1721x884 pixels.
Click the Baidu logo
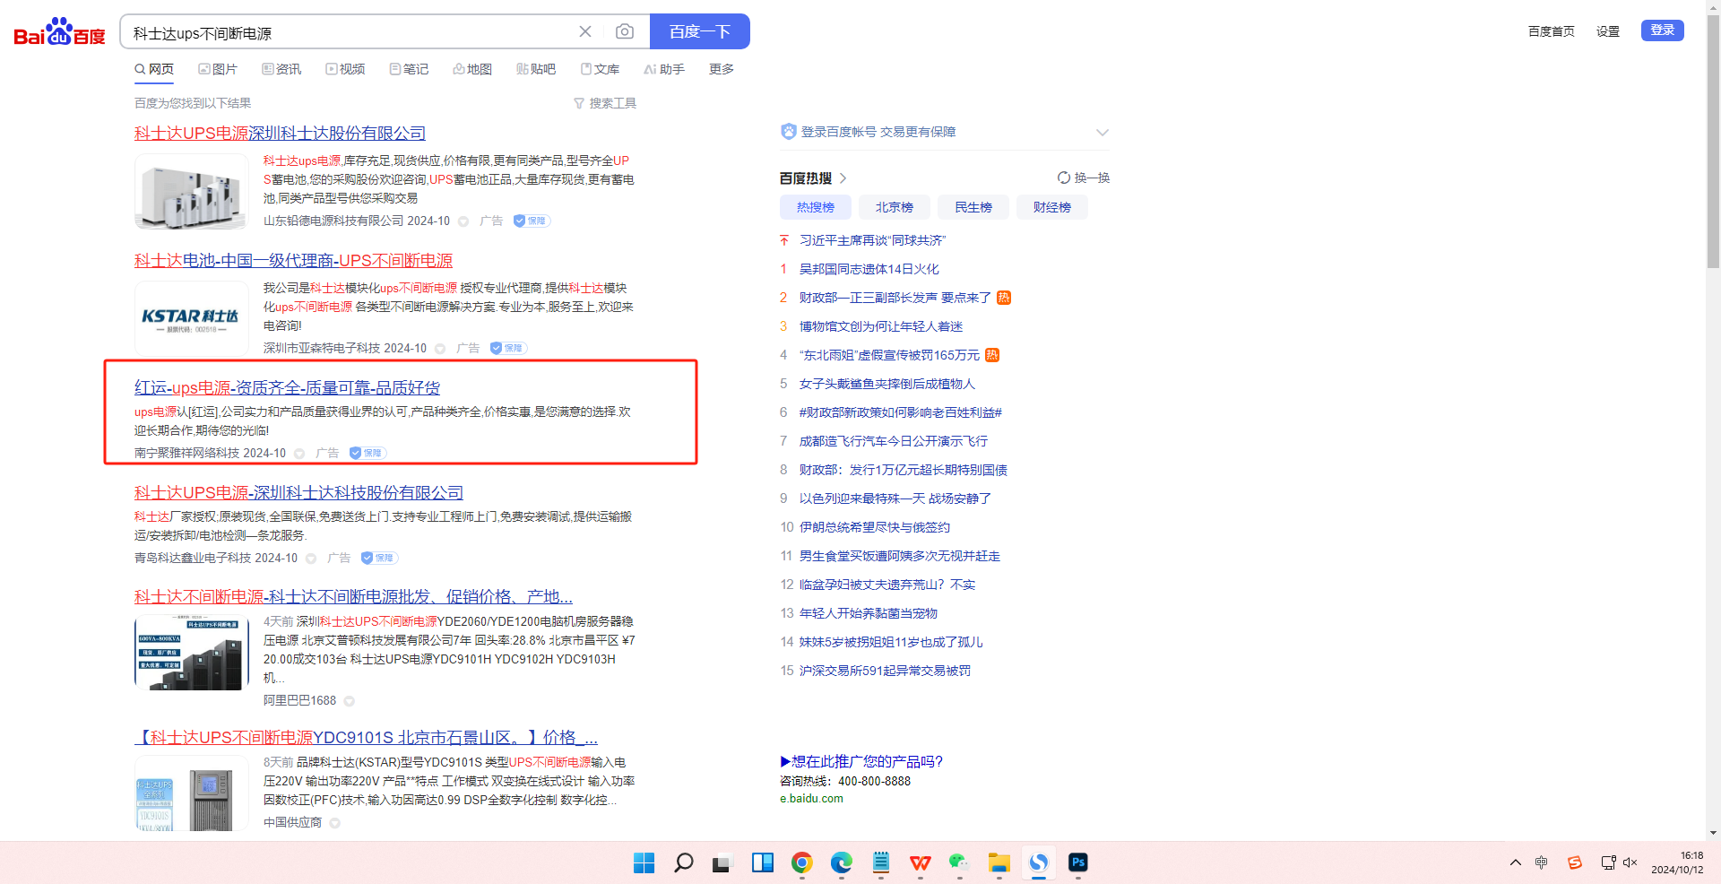coord(59,32)
